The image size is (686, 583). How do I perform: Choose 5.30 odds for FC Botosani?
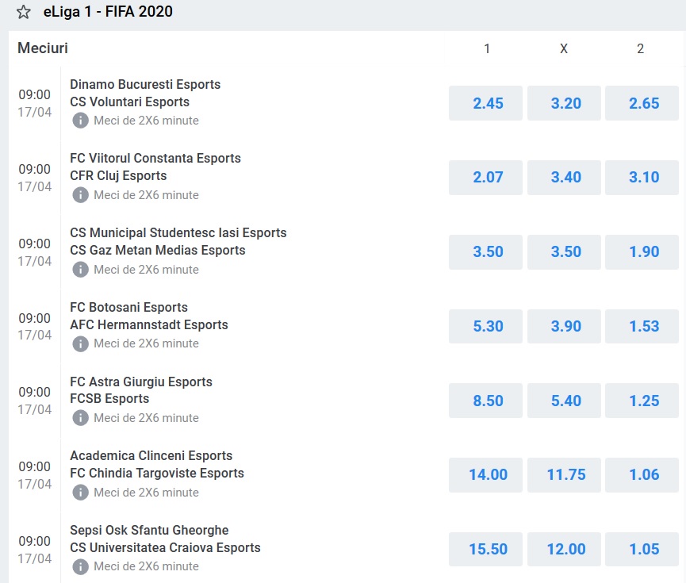coord(486,326)
